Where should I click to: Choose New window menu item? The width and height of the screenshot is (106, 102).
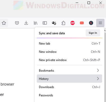tap(69, 52)
